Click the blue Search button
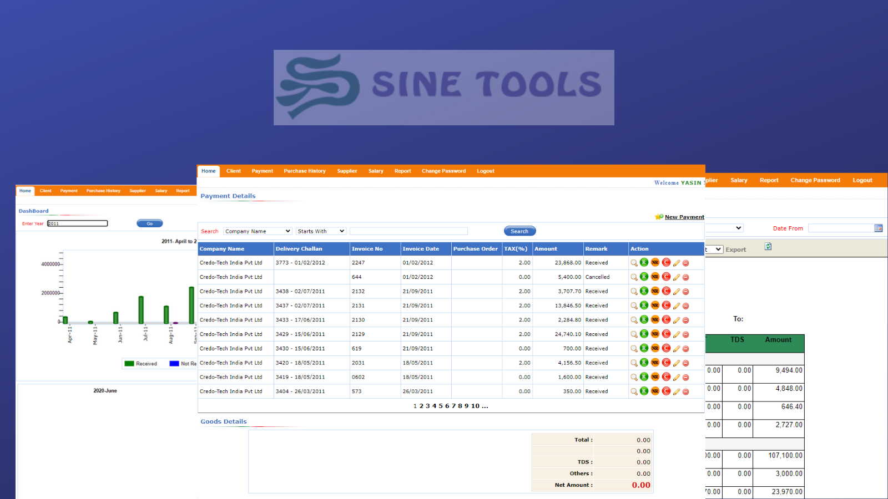 [x=520, y=231]
